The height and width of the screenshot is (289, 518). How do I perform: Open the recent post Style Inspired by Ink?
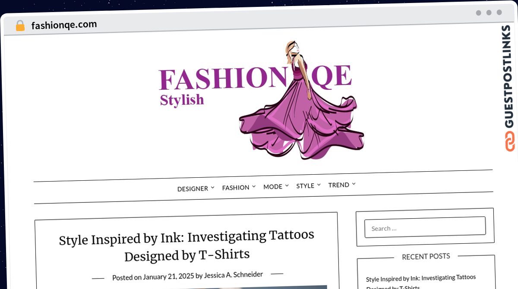point(421,282)
